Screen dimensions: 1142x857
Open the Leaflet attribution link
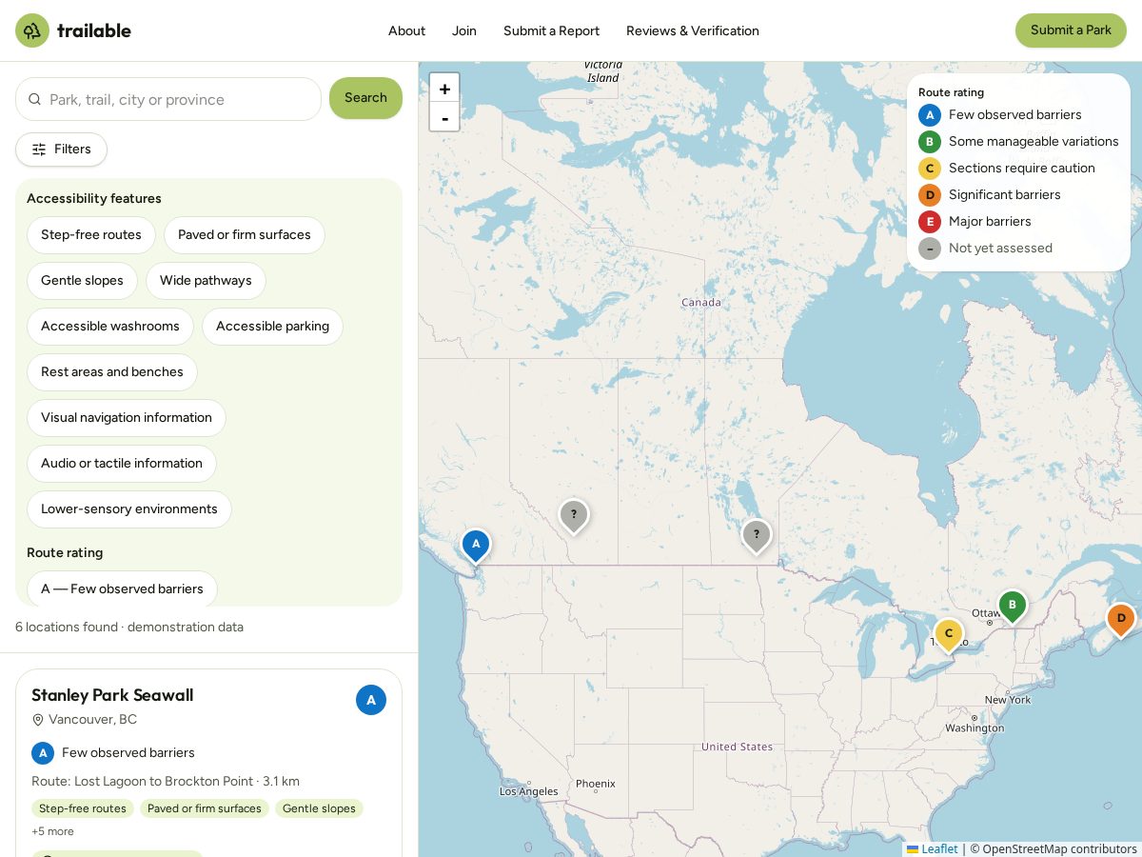pos(932,848)
